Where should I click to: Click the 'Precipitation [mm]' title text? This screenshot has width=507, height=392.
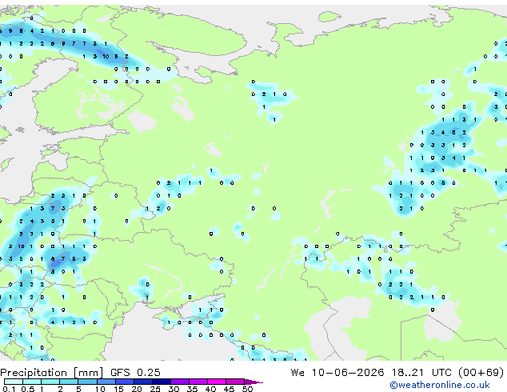point(51,373)
